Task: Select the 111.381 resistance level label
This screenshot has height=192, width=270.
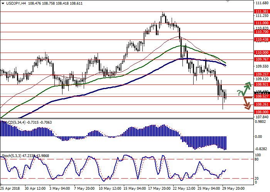Action: point(262,12)
